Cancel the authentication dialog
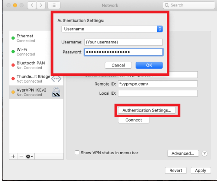 tap(118, 65)
